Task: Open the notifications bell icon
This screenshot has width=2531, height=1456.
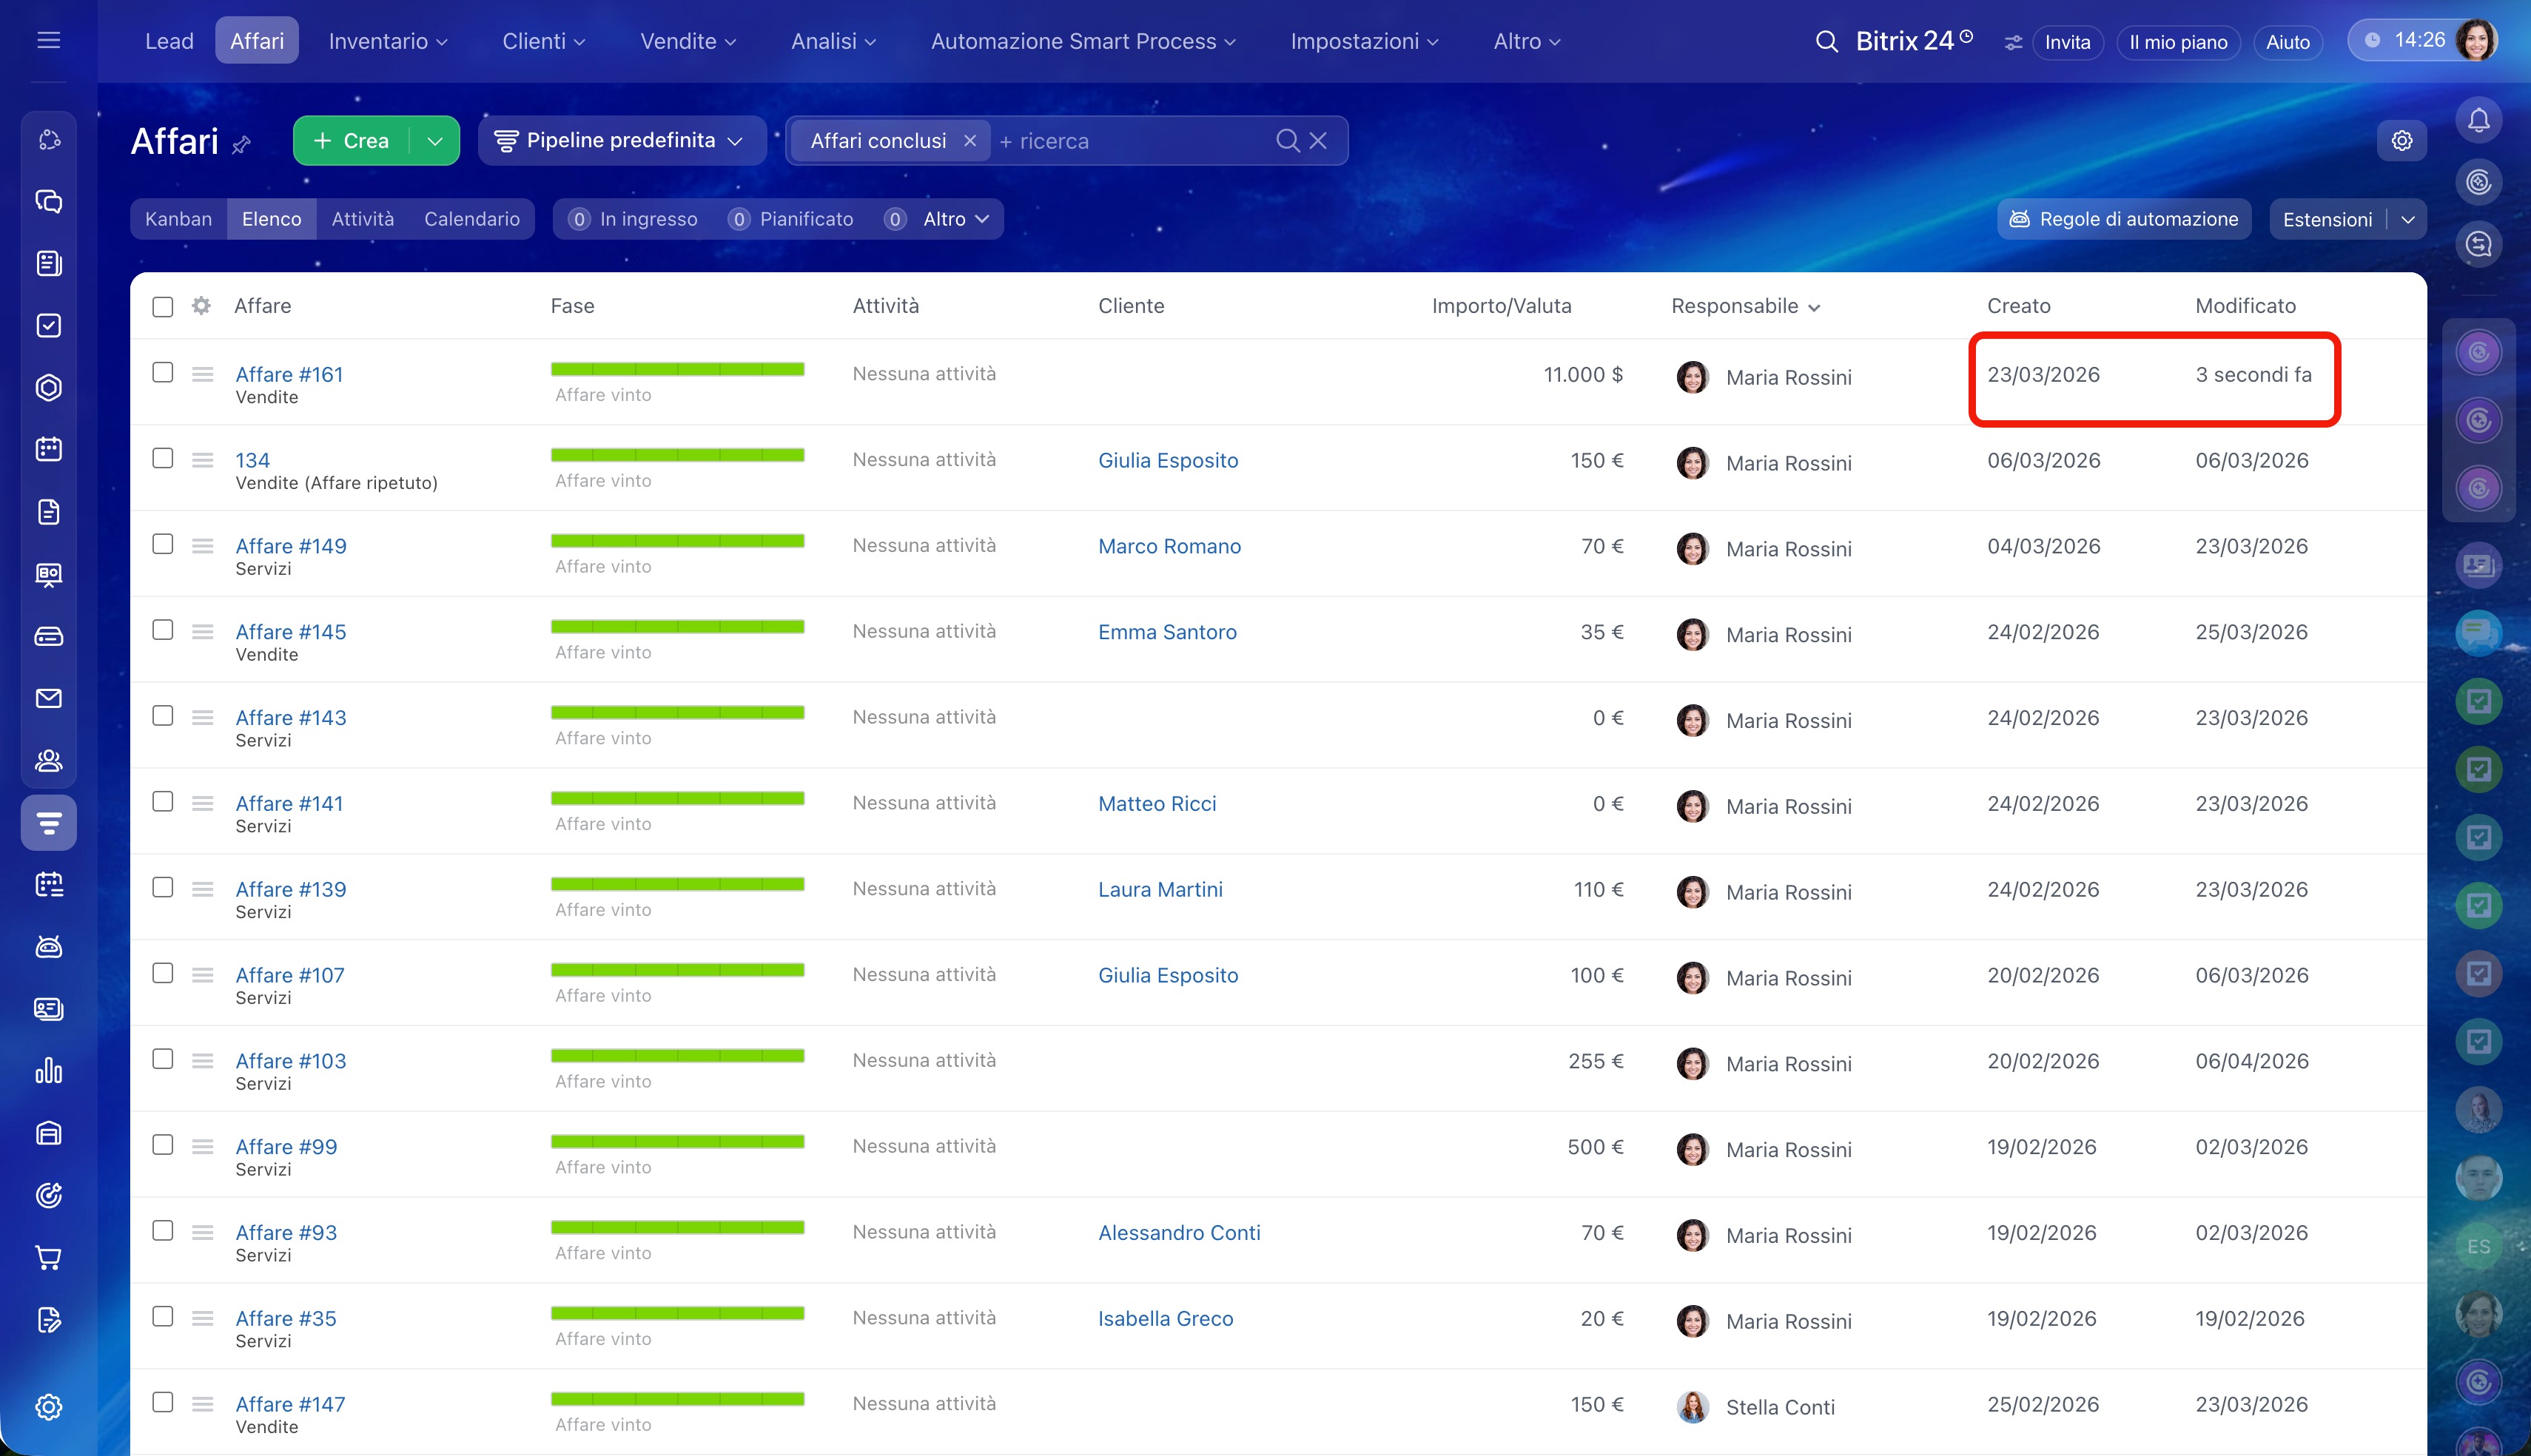Action: click(2478, 121)
